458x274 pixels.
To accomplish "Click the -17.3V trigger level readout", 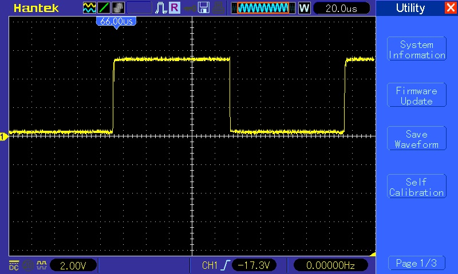I will click(x=254, y=265).
